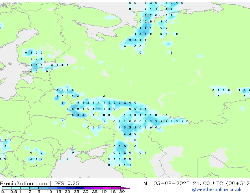This screenshot has height=193, width=250.
Task: Click the 2–5 mm legend swatch
Action: 34,188
